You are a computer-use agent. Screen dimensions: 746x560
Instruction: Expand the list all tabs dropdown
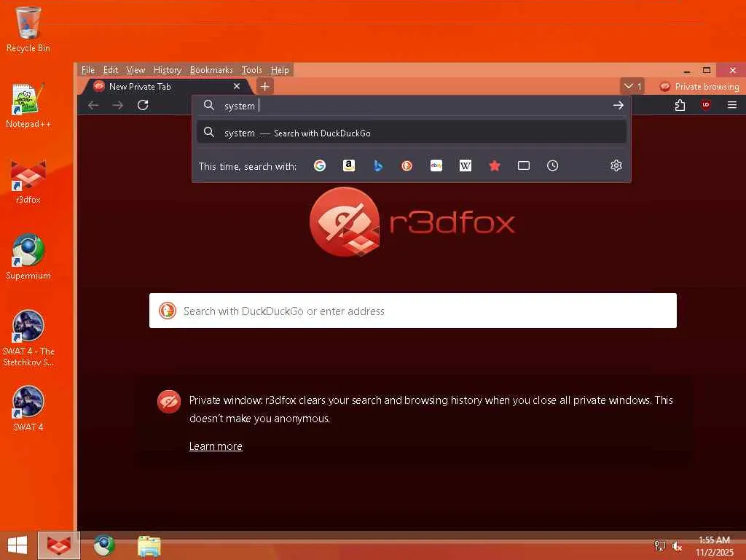[632, 86]
